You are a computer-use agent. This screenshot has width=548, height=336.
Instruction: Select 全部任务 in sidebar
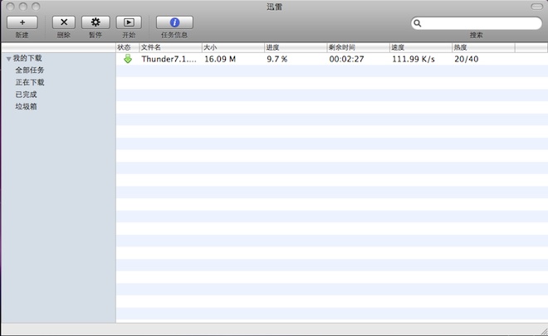click(30, 71)
